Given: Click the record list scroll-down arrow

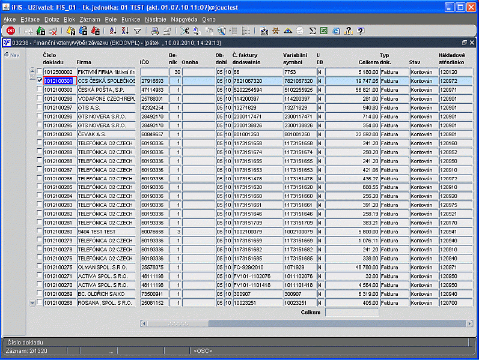Looking at the screenshot, I should pyautogui.click(x=32, y=303).
